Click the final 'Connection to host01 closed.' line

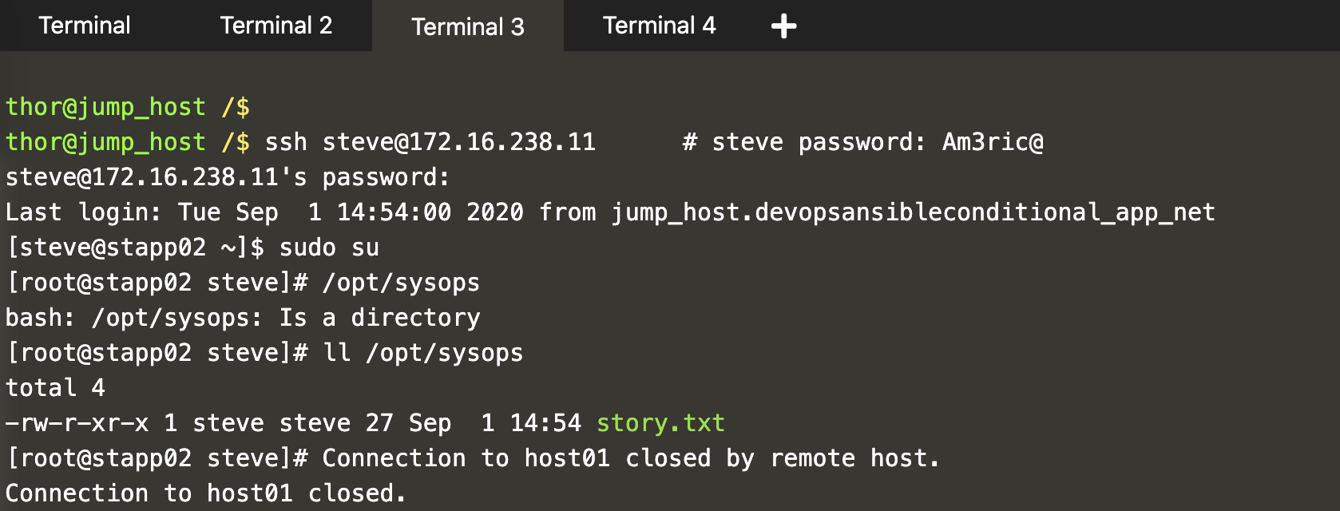click(206, 493)
